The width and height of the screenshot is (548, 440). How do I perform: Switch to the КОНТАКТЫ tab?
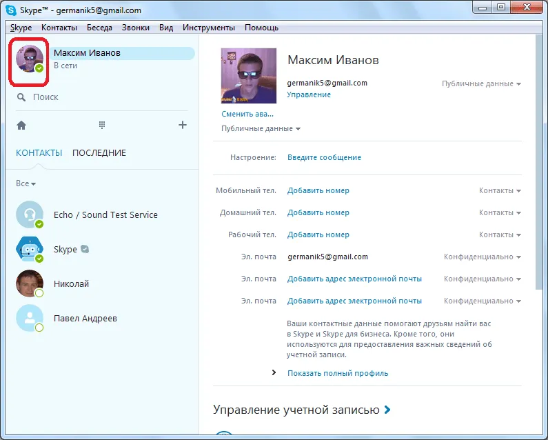[x=39, y=153]
